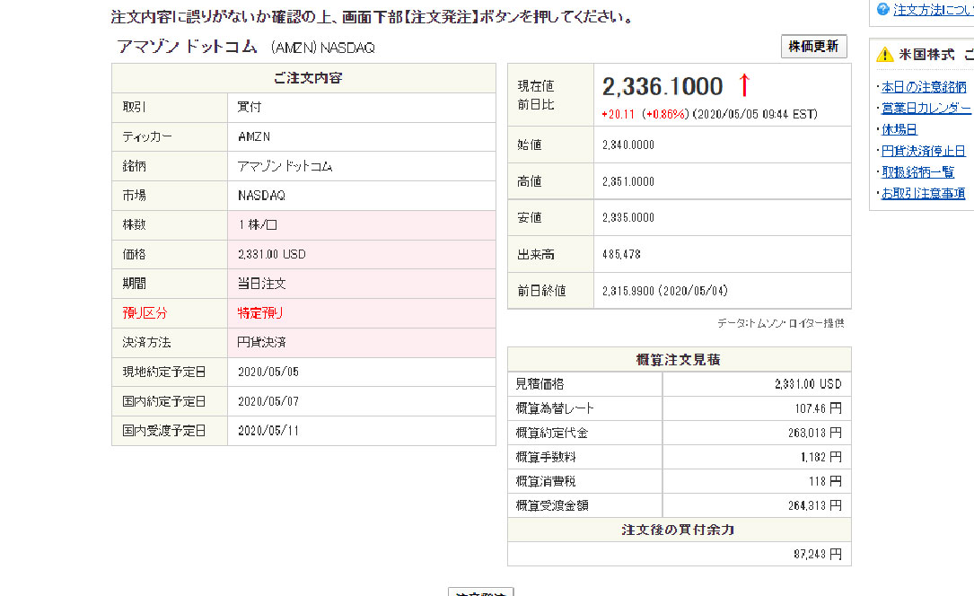Image resolution: width=974 pixels, height=596 pixels.
Task: Click the 現在値 label
Action: (x=535, y=85)
